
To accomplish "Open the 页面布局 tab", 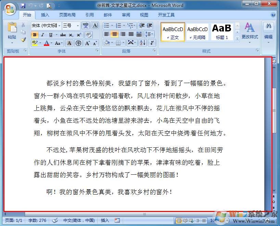I will pos(67,15).
